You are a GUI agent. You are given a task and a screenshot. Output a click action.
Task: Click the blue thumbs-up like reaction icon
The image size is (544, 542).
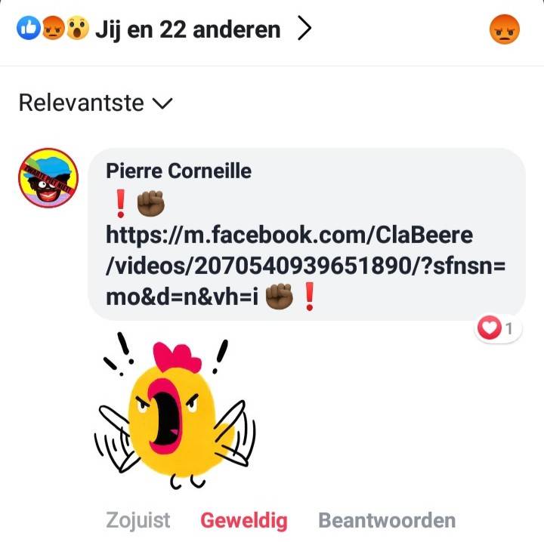29,28
